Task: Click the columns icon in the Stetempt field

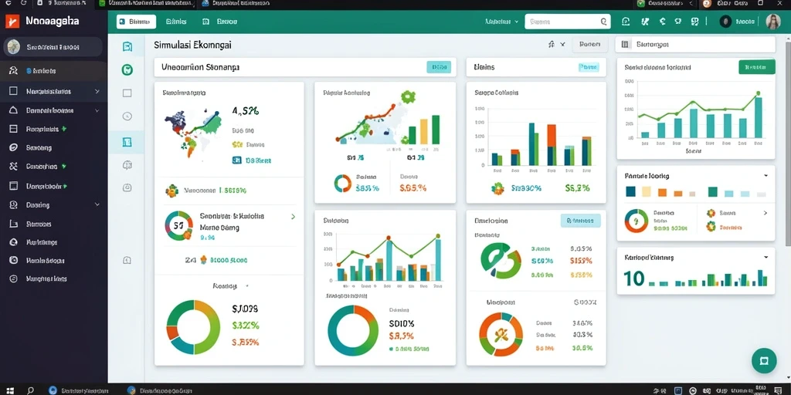Action: coord(626,44)
